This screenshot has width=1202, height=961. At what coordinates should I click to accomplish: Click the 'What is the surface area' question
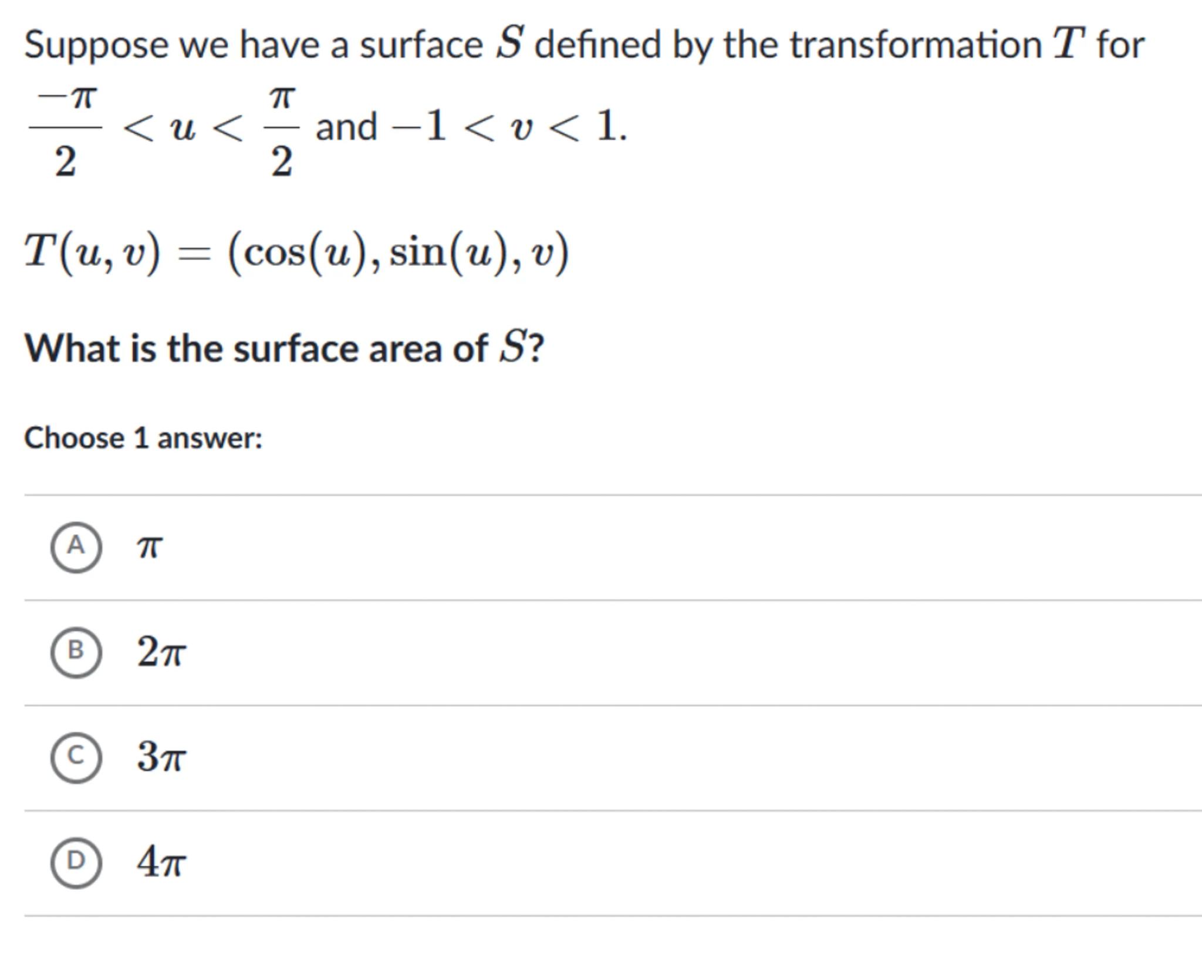[x=284, y=348]
